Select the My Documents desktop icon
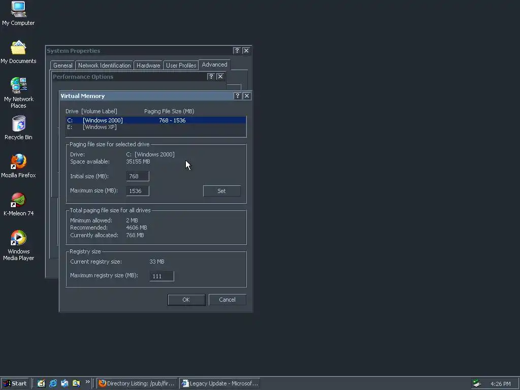 (x=18, y=52)
